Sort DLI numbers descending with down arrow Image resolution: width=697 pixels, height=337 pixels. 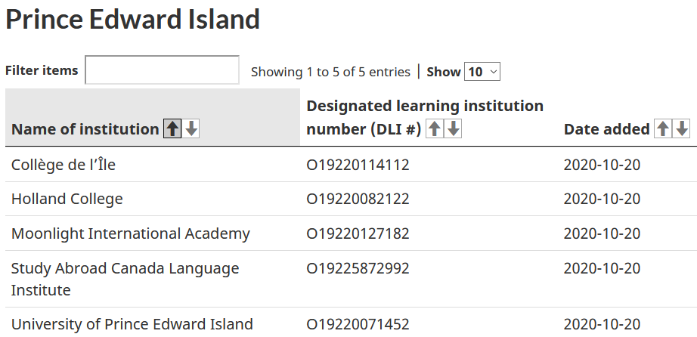453,128
